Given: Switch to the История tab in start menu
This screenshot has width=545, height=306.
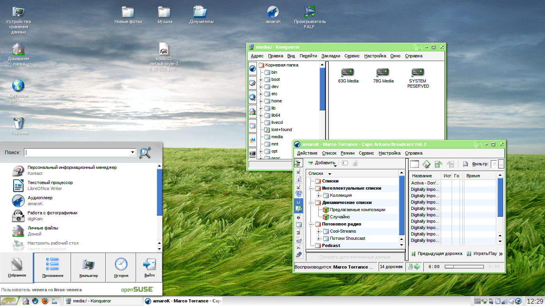Looking at the screenshot, I should point(121,268).
